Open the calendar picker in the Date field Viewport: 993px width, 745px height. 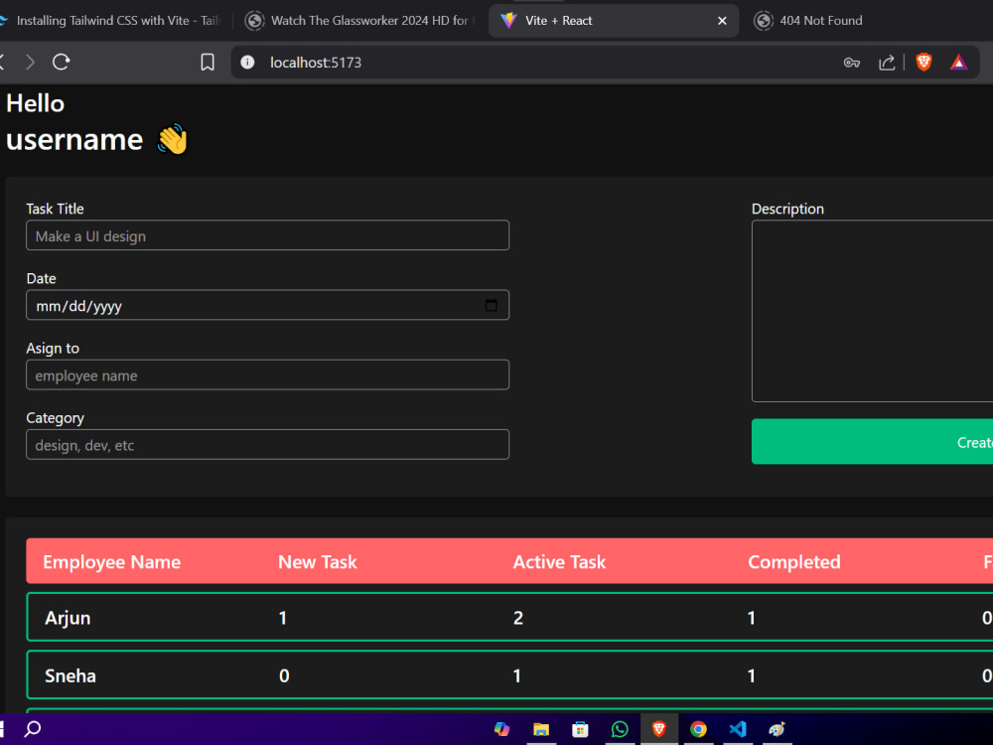(x=491, y=305)
